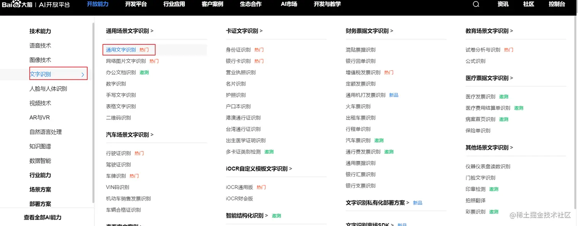The height and width of the screenshot is (226, 578).
Task: Open 医疗发票识别 link
Action: 481,97
